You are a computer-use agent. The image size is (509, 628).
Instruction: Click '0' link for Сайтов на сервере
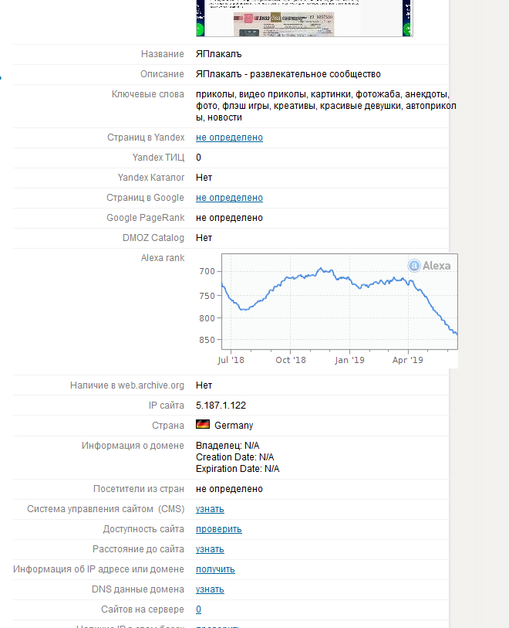click(198, 609)
